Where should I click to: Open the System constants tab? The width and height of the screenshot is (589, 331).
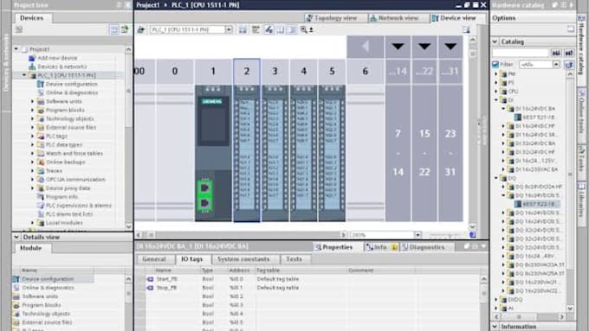243,259
